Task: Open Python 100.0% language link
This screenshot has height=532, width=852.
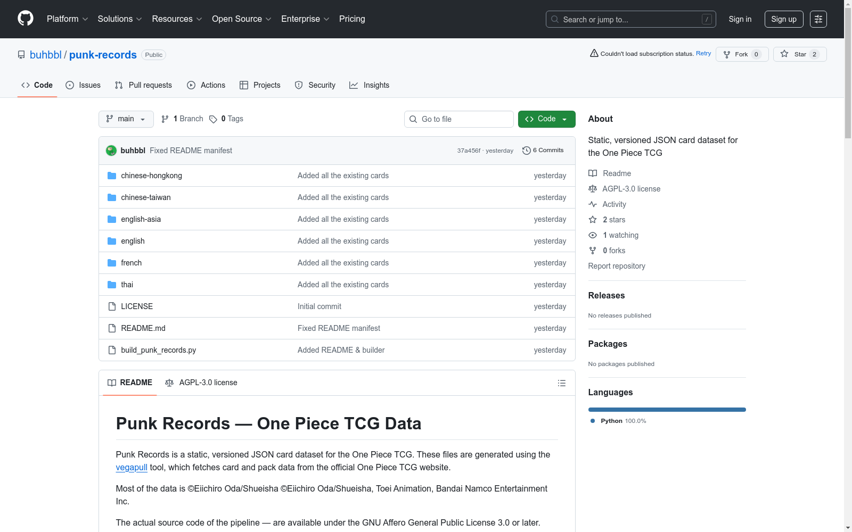Action: pos(618,421)
